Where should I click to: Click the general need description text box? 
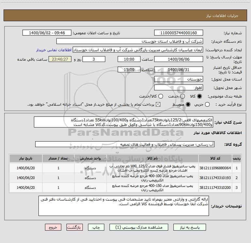tap(124, 122)
